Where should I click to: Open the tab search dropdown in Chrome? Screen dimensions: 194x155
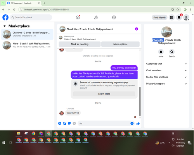pyautogui.click(x=3, y=3)
